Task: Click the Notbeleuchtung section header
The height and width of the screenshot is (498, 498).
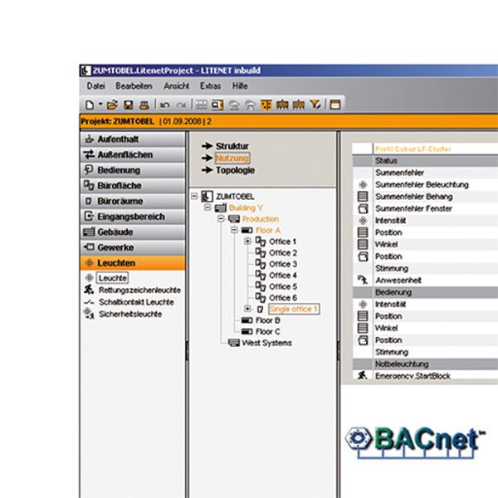Action: tap(425, 364)
